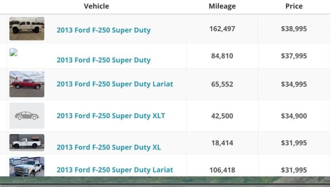Open the 2013 Ford F-250 Super Duty XLT link
This screenshot has height=187, width=330.
111,116
